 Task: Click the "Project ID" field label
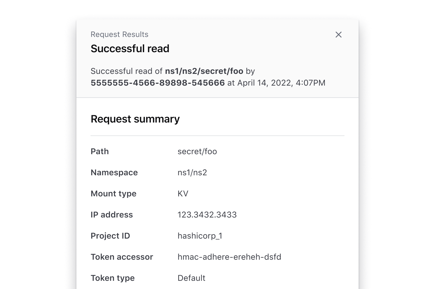click(110, 236)
